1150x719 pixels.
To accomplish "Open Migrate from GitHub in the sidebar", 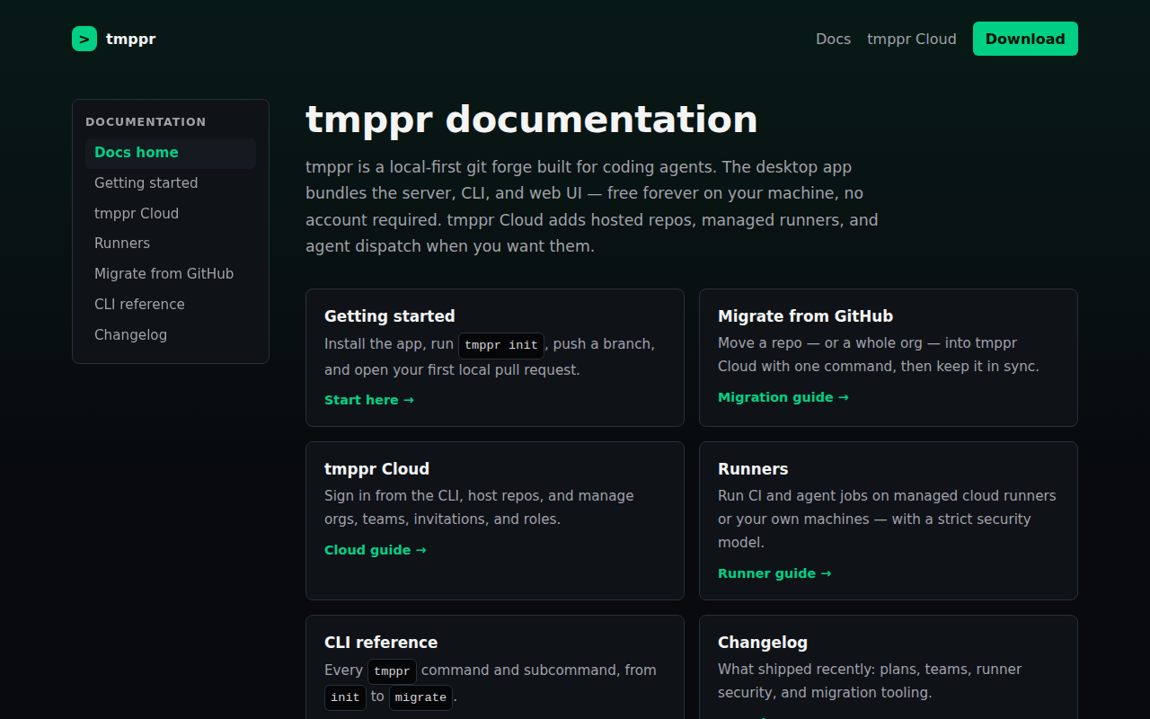I will pos(171,274).
